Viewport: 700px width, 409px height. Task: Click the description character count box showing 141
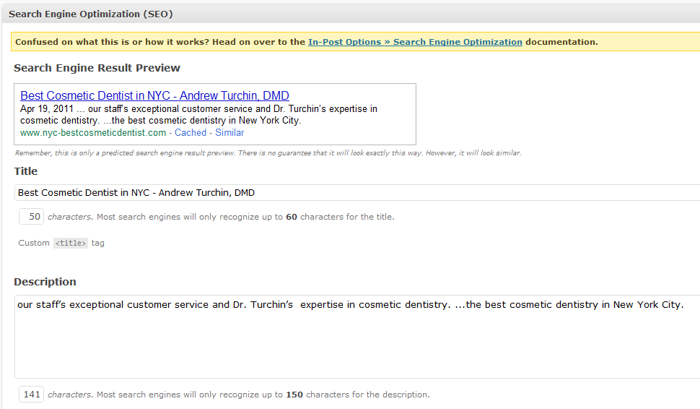31,395
